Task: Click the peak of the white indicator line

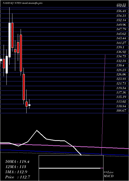Action: pos(37,130)
